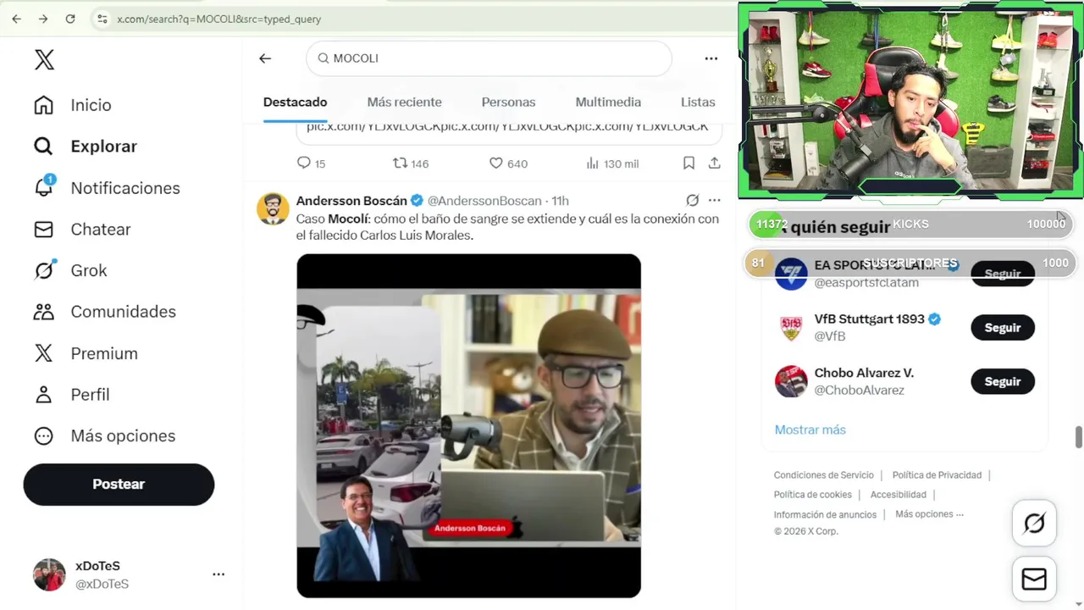Click the SUSCRIPTORES goal progress bar
1084x610 pixels.
pos(910,263)
